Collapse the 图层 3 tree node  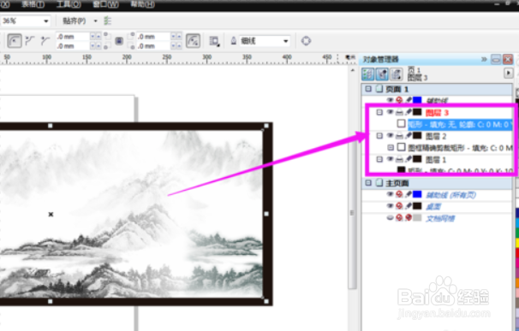tap(379, 112)
